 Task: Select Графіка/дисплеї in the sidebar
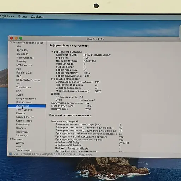(x=26, y=99)
